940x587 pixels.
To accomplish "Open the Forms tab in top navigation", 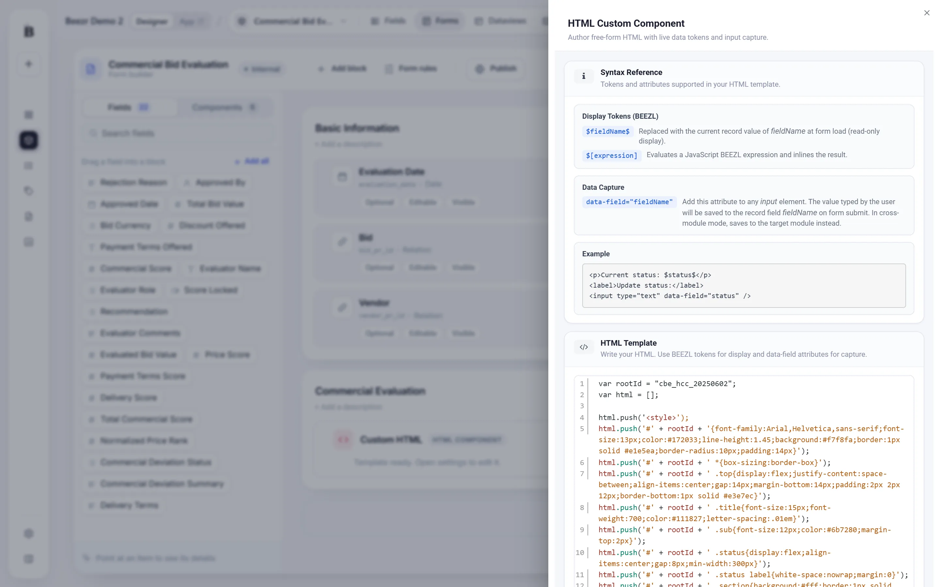I will click(x=440, y=21).
